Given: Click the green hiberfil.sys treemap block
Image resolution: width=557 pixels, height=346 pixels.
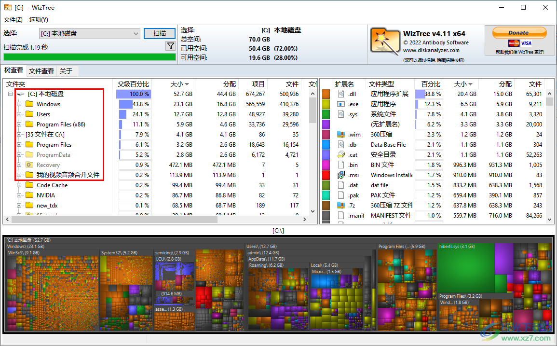Looking at the screenshot, I should click(x=466, y=268).
